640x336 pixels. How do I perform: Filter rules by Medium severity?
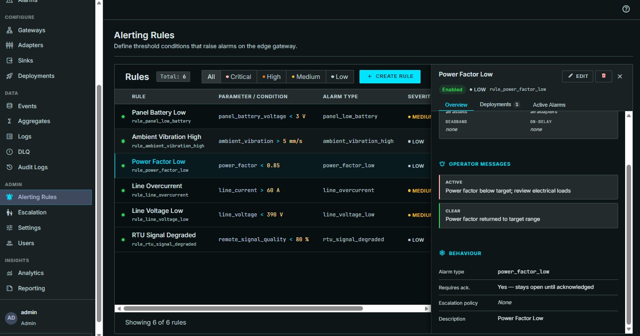coord(306,76)
